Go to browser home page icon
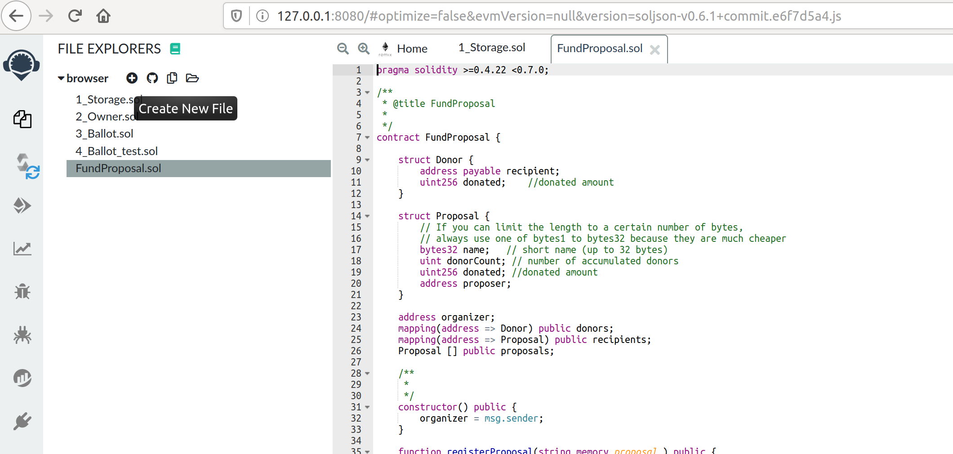Screen dimensions: 953x454 [103, 16]
